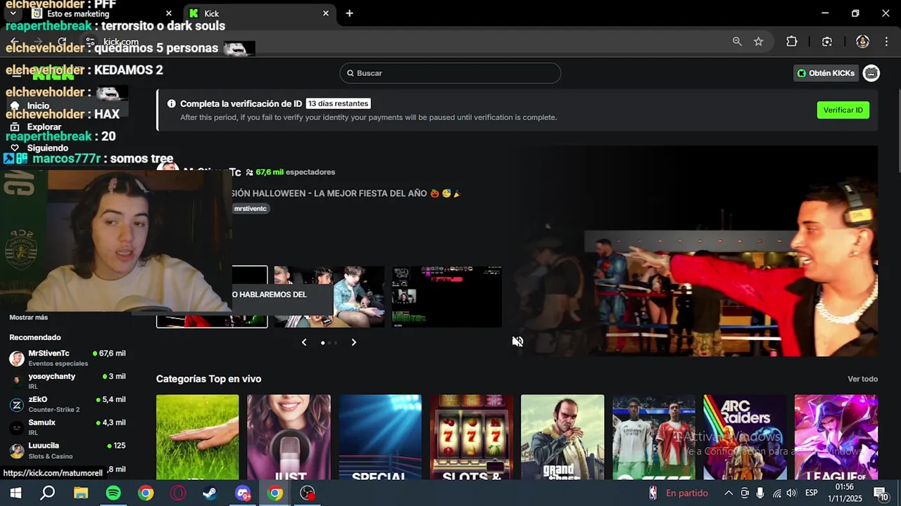Click 'Ver todo' beside Categorías Top

click(862, 379)
